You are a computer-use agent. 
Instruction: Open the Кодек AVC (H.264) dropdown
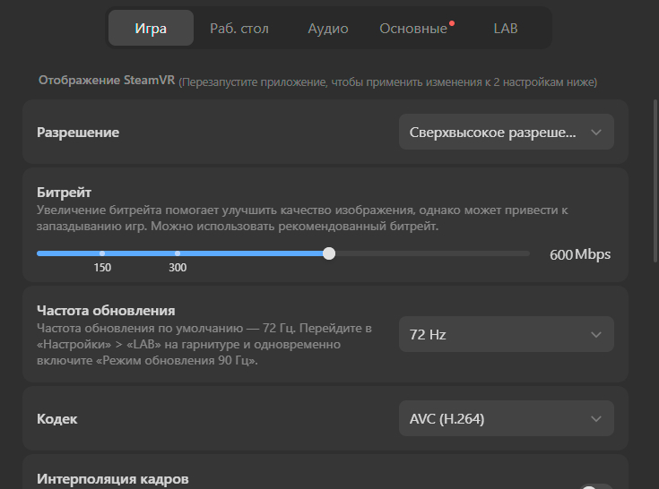click(x=506, y=418)
